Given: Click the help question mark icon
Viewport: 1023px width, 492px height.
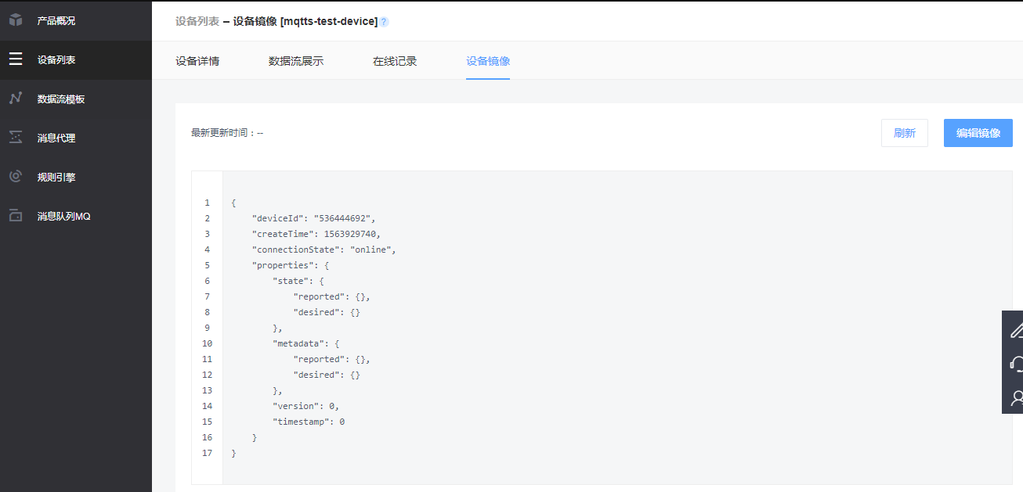Looking at the screenshot, I should point(384,22).
